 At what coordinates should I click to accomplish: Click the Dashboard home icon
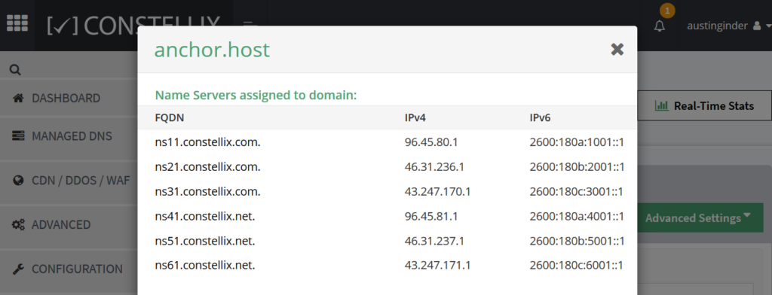[x=18, y=98]
